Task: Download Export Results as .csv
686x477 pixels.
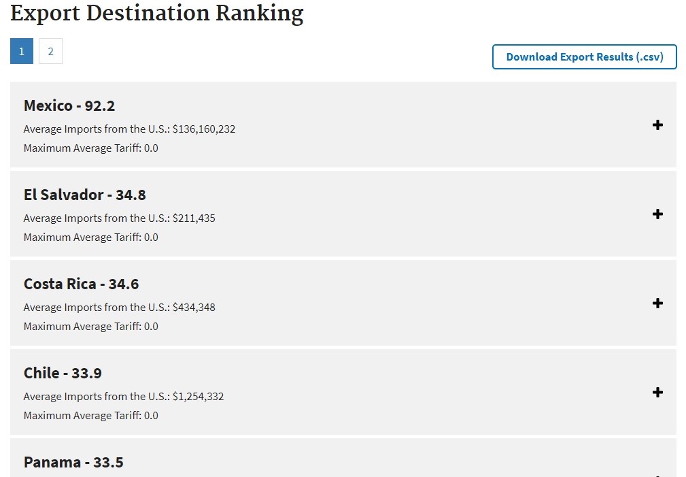Action: 585,57
